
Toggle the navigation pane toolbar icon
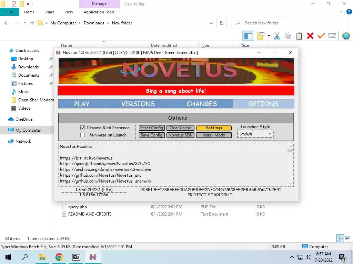[248, 36]
